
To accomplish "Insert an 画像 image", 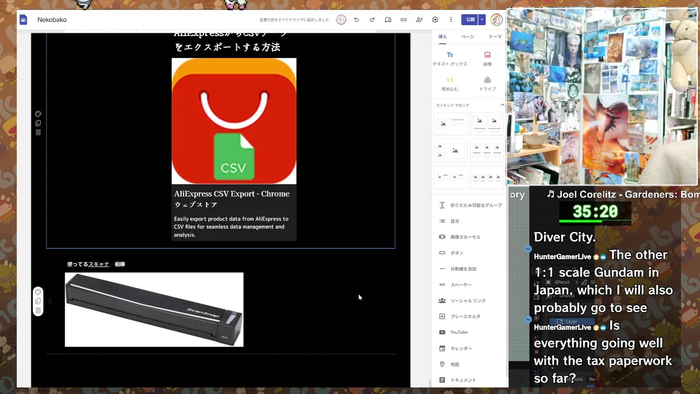I will tap(487, 59).
